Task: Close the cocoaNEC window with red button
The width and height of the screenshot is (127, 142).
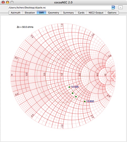Action: pos(3,2)
